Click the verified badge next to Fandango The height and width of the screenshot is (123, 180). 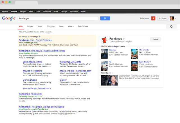[x=124, y=39]
